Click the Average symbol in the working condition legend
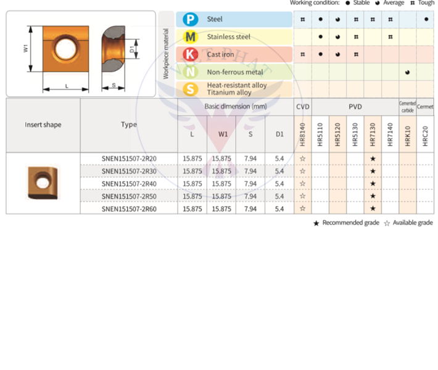438x370 pixels. [378, 3]
